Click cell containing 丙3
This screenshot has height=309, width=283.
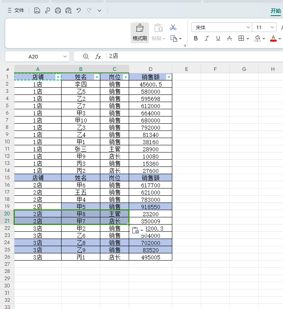(x=81, y=163)
